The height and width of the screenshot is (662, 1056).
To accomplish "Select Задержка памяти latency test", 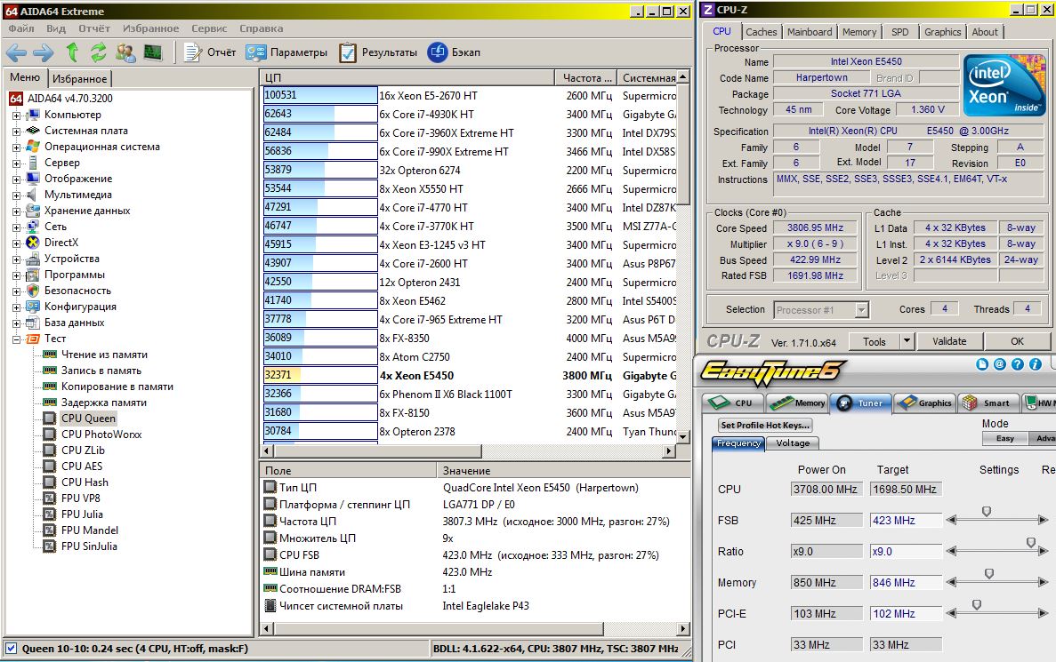I will coord(104,403).
